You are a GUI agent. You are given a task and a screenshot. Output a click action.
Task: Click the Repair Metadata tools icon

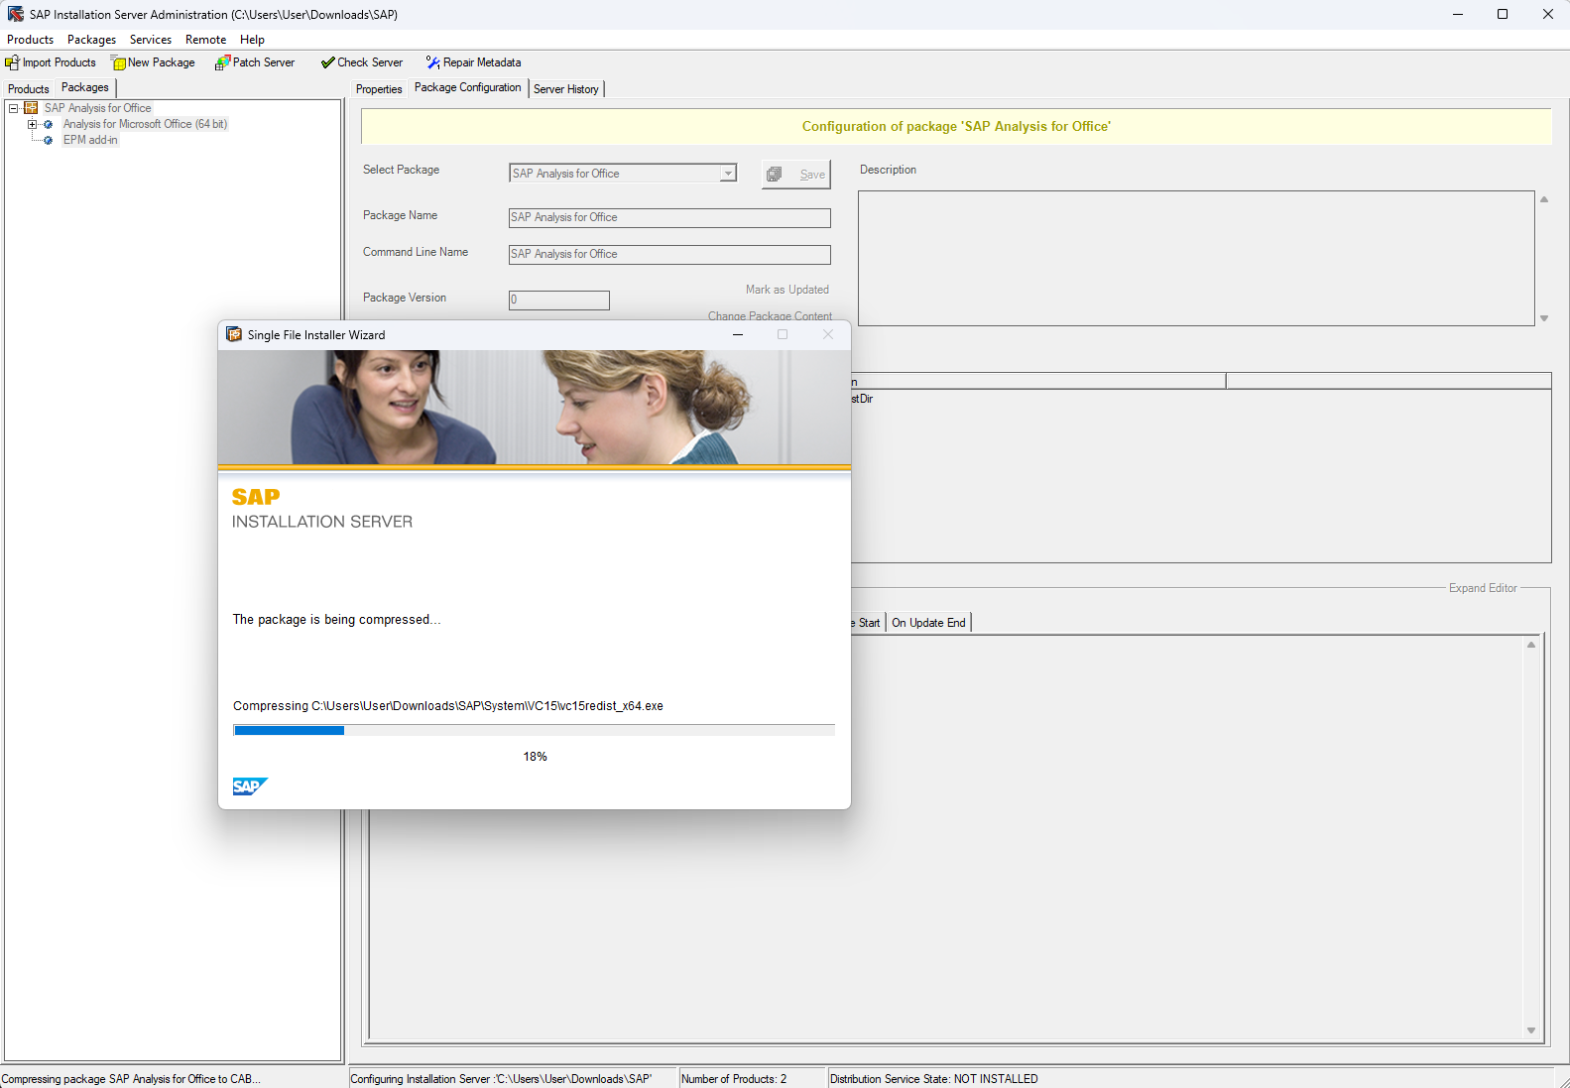coord(432,62)
